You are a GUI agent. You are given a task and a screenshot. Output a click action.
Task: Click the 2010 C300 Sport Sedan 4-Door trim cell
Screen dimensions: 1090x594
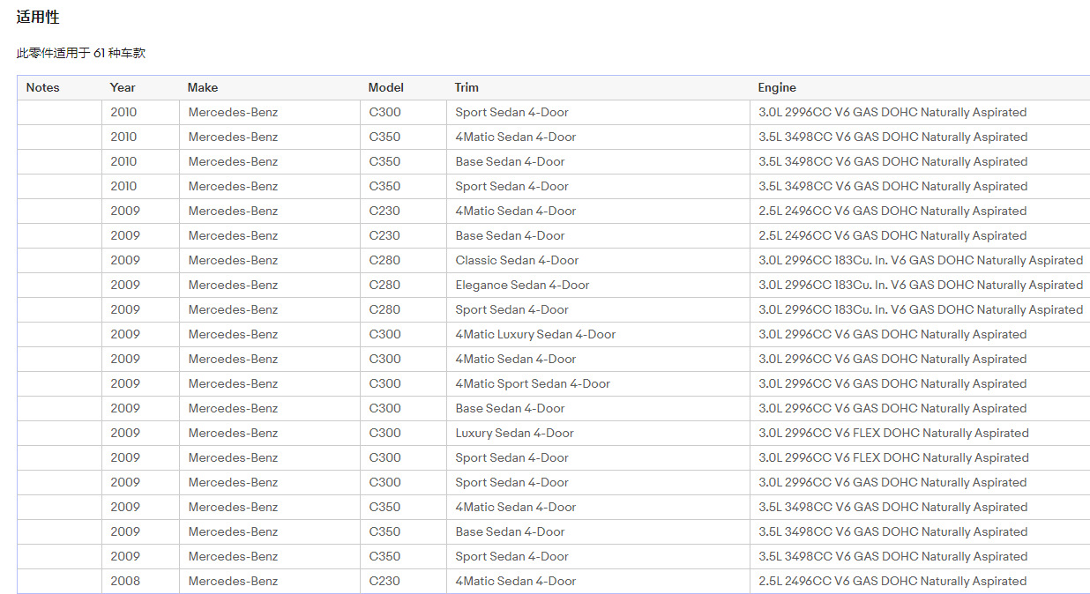(598, 113)
